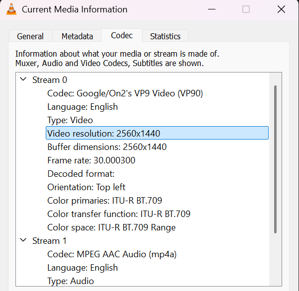The width and height of the screenshot is (299, 291).
Task: Select the Codec tab
Action: [x=121, y=36]
